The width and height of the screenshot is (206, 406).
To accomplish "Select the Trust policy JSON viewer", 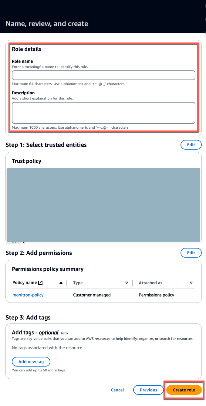I will 103,205.
